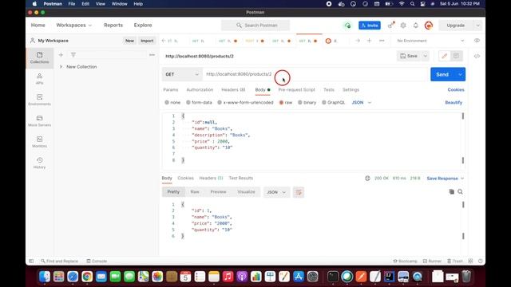Select the form-data body type
The width and height of the screenshot is (511, 287).
coord(199,103)
